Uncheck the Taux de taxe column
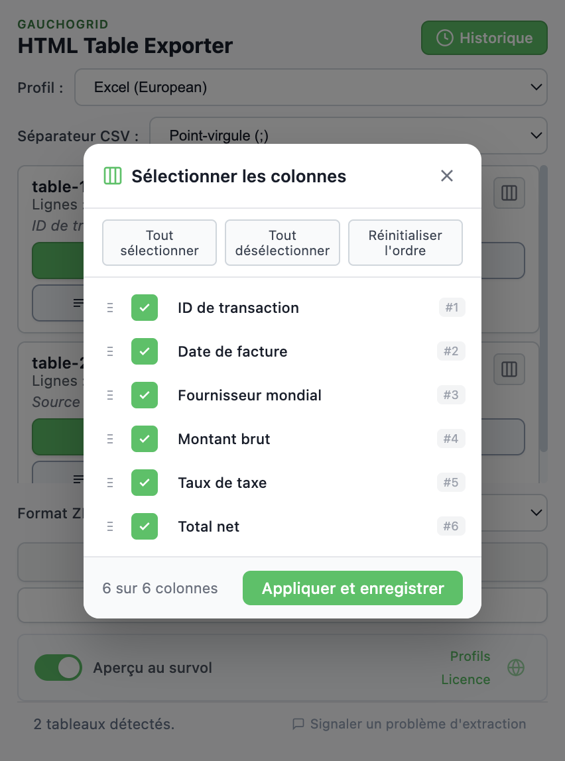The width and height of the screenshot is (565, 761). pyautogui.click(x=144, y=483)
